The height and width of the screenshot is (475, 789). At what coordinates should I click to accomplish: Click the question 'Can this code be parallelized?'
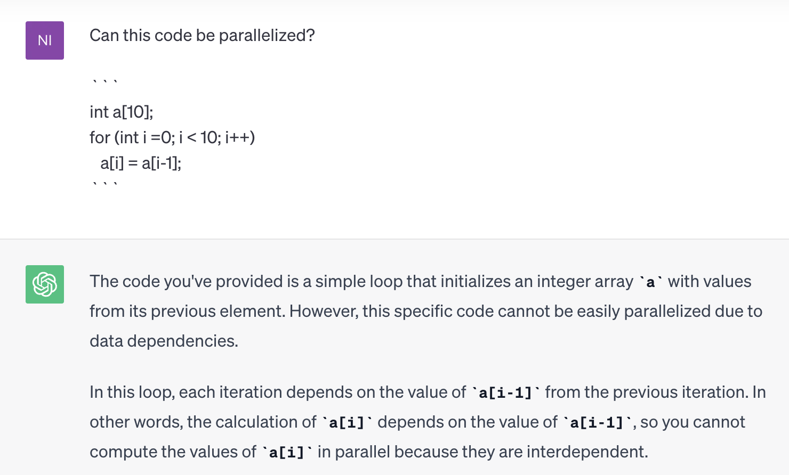(202, 35)
